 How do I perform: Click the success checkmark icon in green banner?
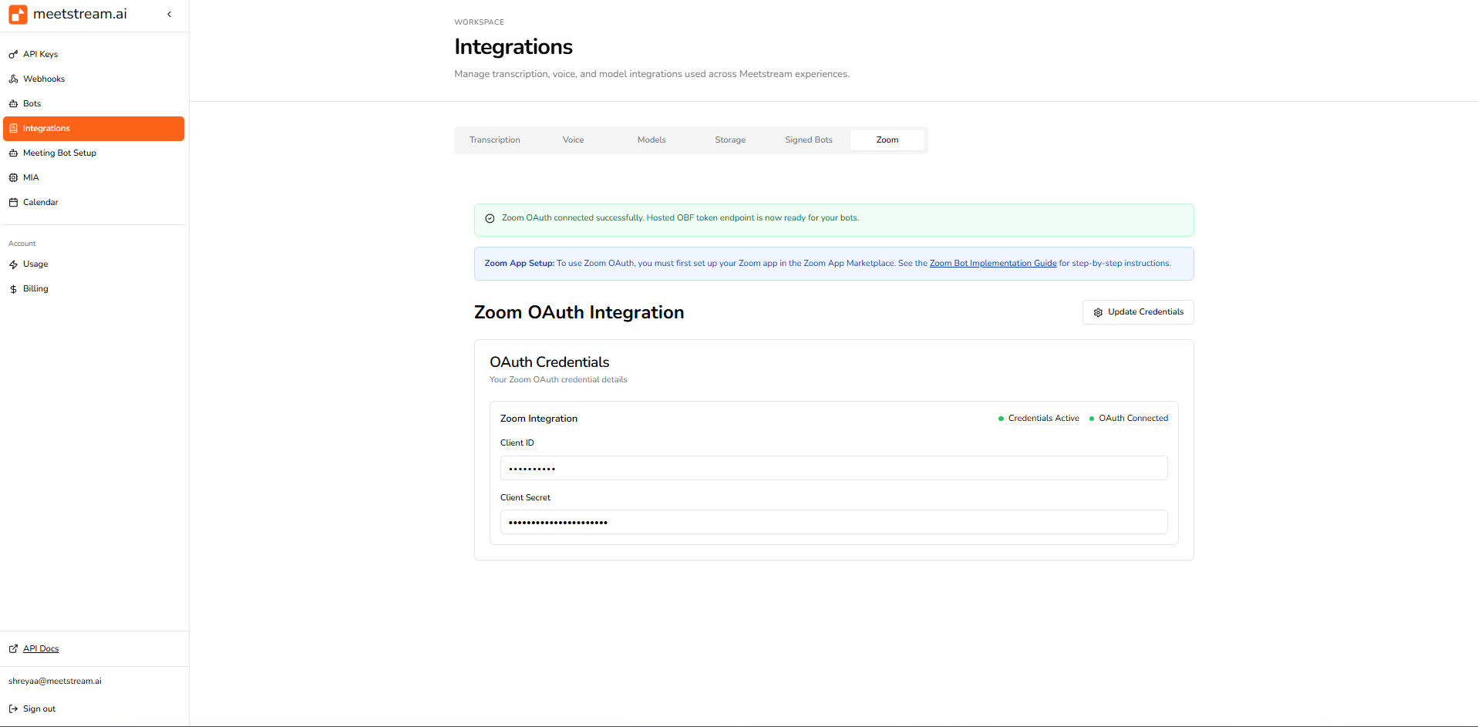(490, 218)
